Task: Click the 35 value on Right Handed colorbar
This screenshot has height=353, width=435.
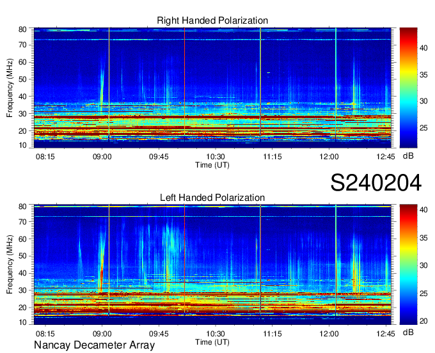Action: 423,75
